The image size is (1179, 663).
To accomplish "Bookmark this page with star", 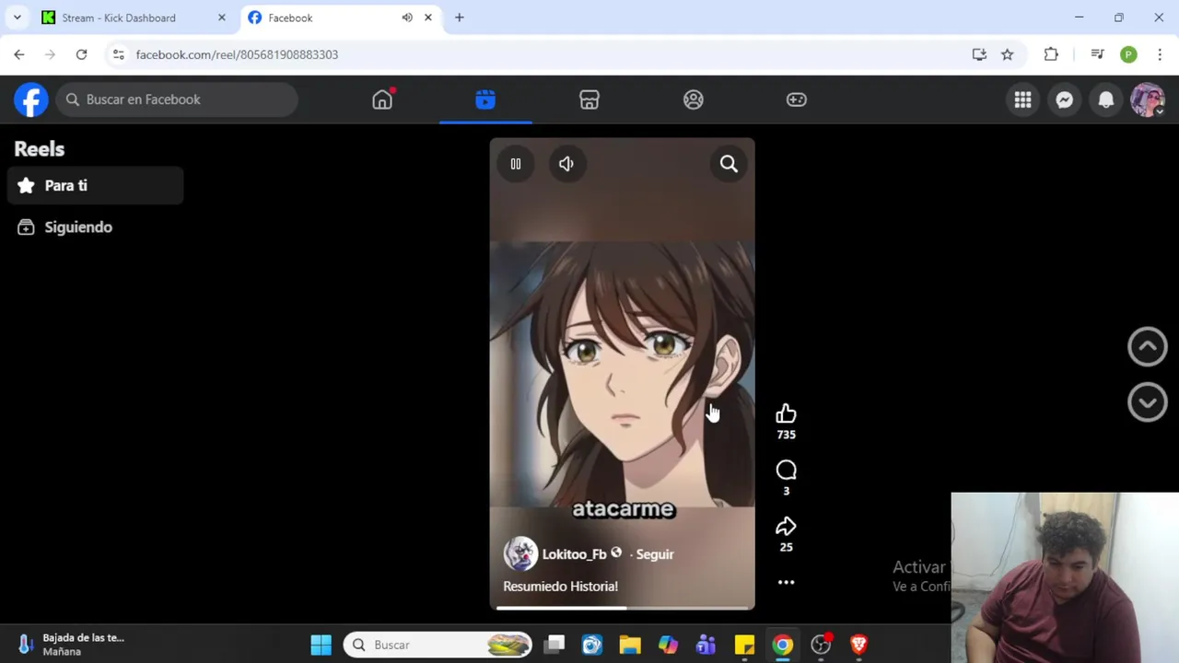I will pos(1008,54).
